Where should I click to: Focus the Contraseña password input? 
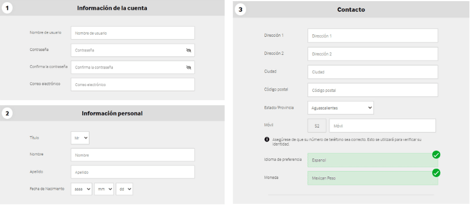point(133,50)
